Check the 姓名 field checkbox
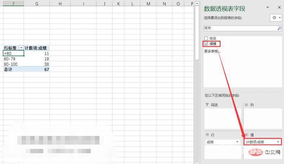Viewport: 284px width, 164px height. coord(206,38)
